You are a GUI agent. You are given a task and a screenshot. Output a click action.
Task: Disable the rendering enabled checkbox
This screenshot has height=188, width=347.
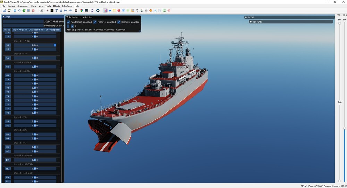[68, 22]
